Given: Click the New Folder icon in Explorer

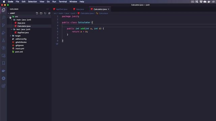Looking at the screenshot, I should point(41,13).
